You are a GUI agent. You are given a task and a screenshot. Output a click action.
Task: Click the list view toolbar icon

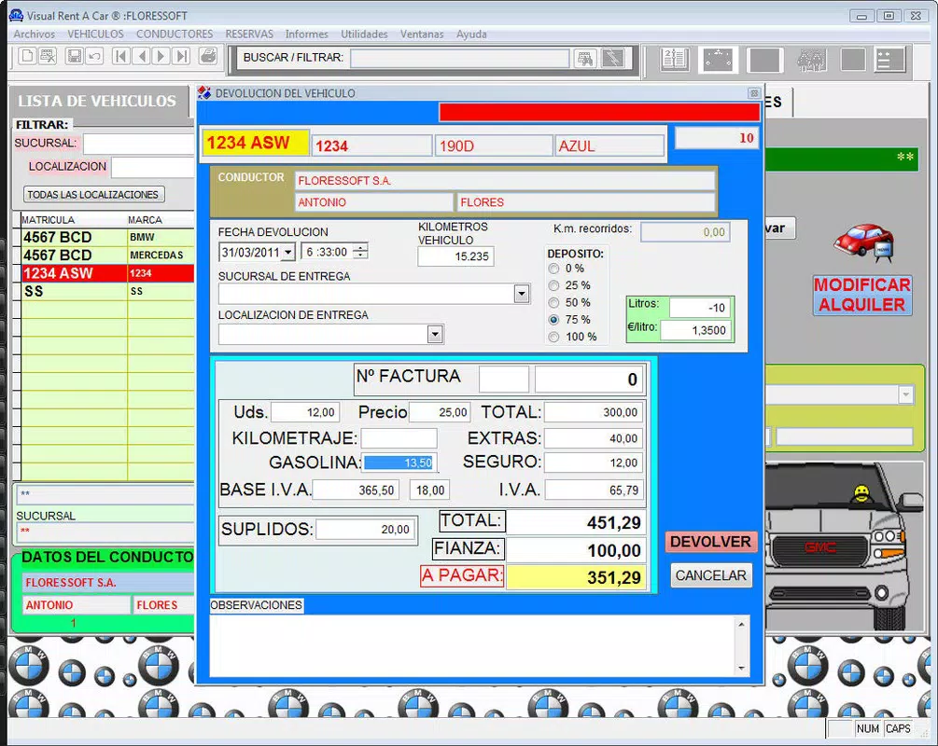pos(889,59)
